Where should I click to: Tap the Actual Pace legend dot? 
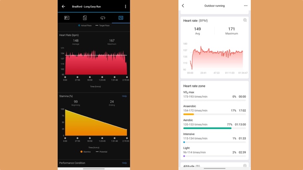pos(79,26)
